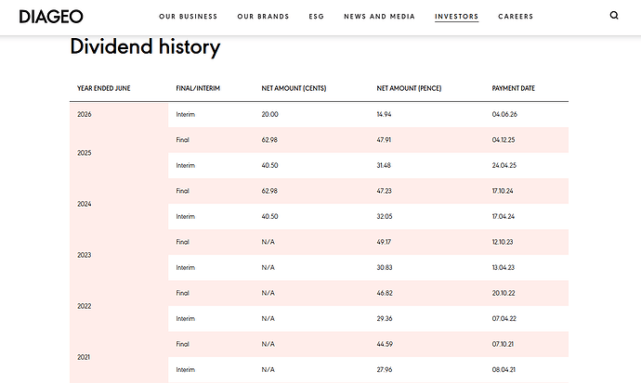Select the 62.98 cents value for 17.10.24
This screenshot has width=641, height=383.
(x=269, y=191)
